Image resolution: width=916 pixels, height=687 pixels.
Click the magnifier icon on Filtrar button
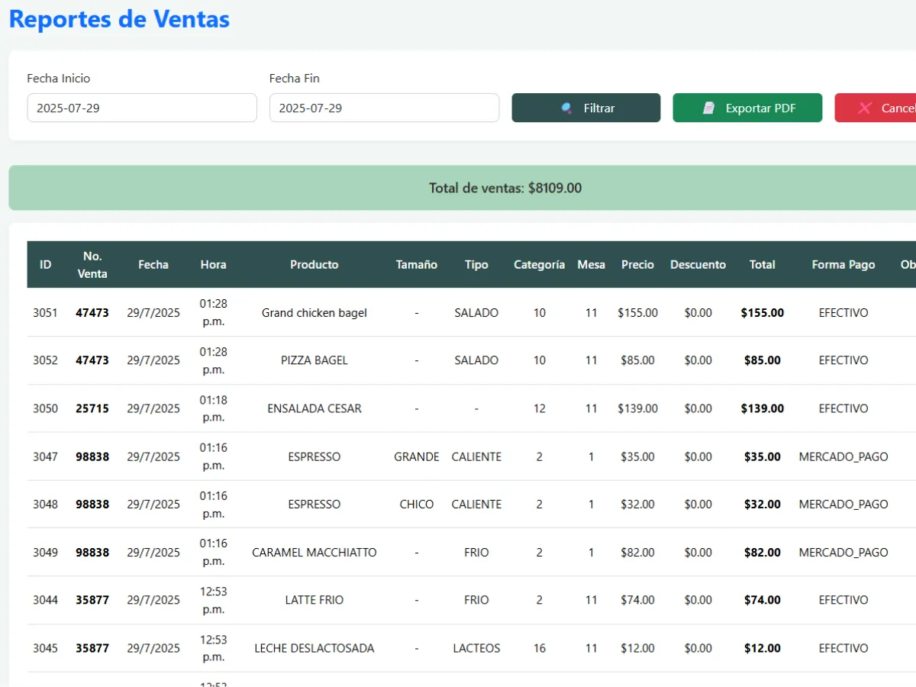(x=566, y=108)
